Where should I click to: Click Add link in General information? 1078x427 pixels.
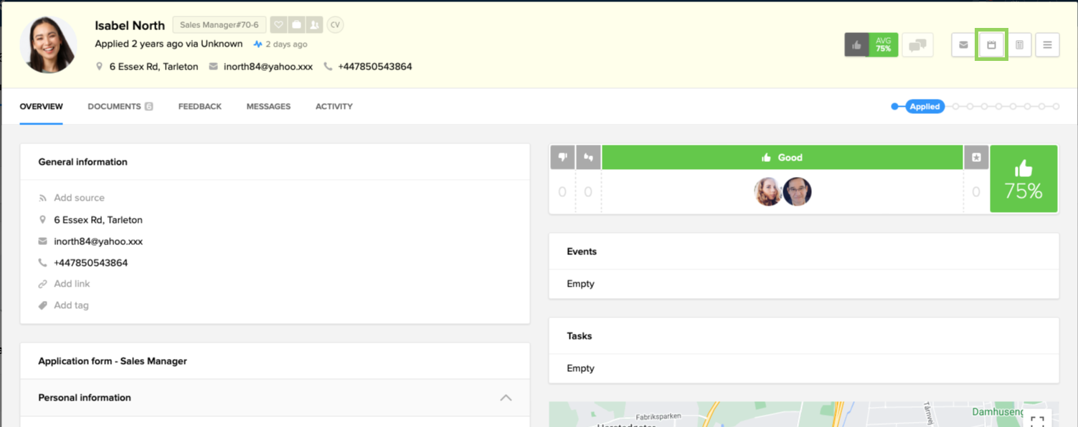point(72,284)
